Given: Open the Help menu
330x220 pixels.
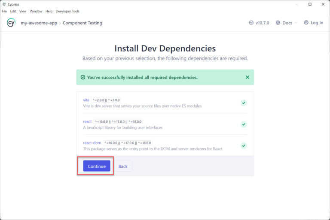Looking at the screenshot, I should [49, 11].
